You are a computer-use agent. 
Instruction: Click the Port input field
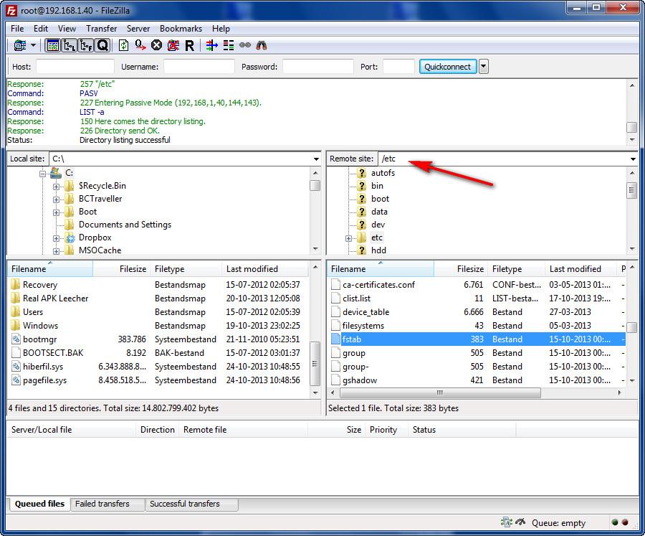[398, 66]
